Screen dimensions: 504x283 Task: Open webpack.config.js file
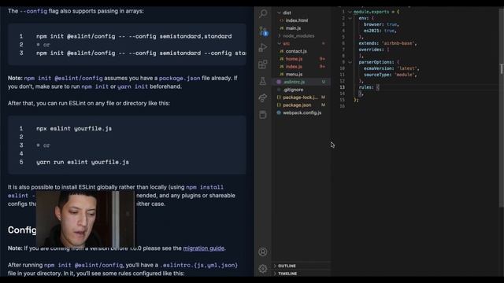pyautogui.click(x=302, y=113)
